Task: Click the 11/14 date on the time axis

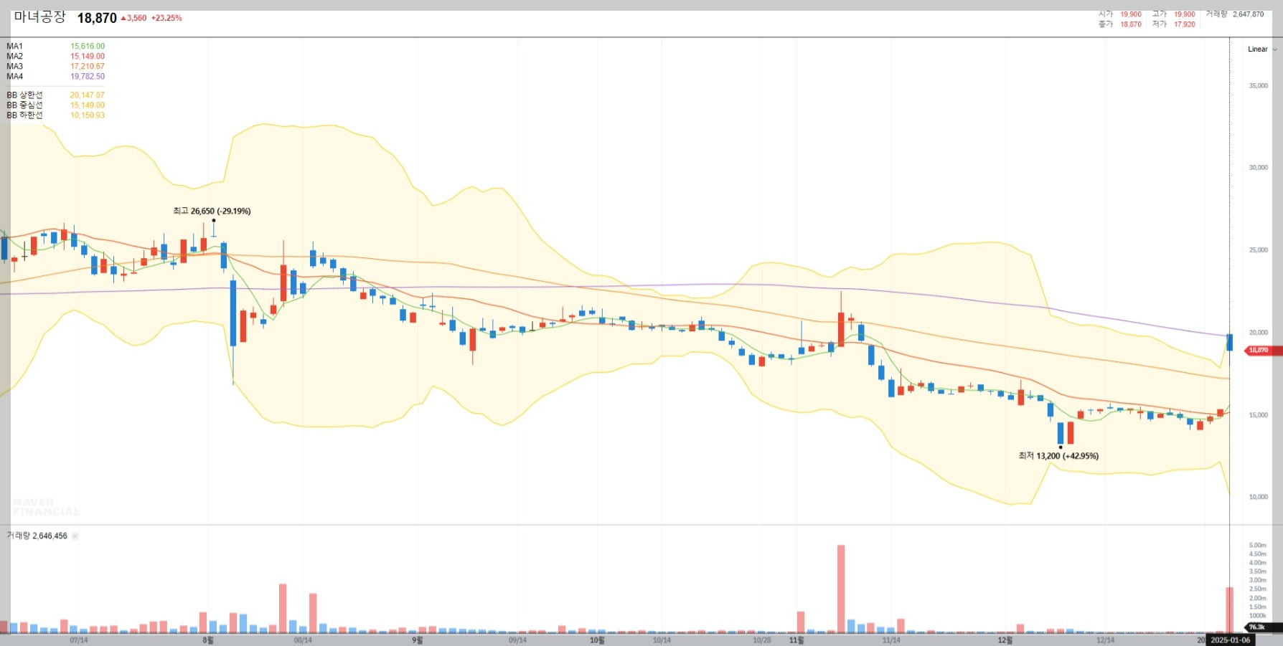Action: tap(891, 640)
